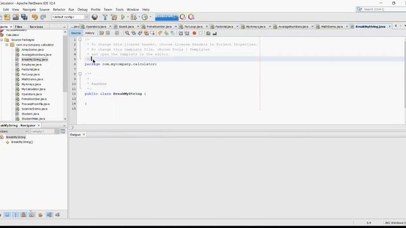Switch to the MathDemo.java editor tab
Image resolution: width=406 pixels, height=228 pixels.
[332, 27]
